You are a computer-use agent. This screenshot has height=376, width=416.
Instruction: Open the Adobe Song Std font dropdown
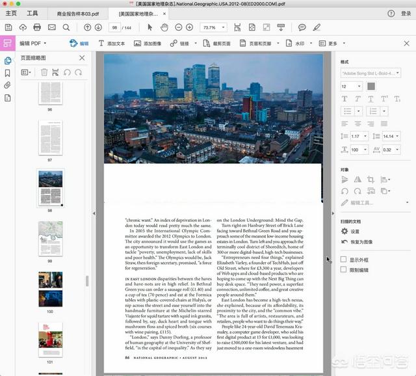370,73
